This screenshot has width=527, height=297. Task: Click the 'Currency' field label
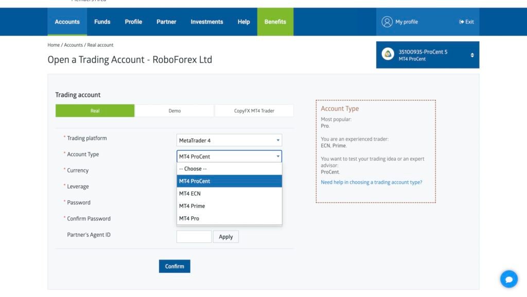point(78,170)
